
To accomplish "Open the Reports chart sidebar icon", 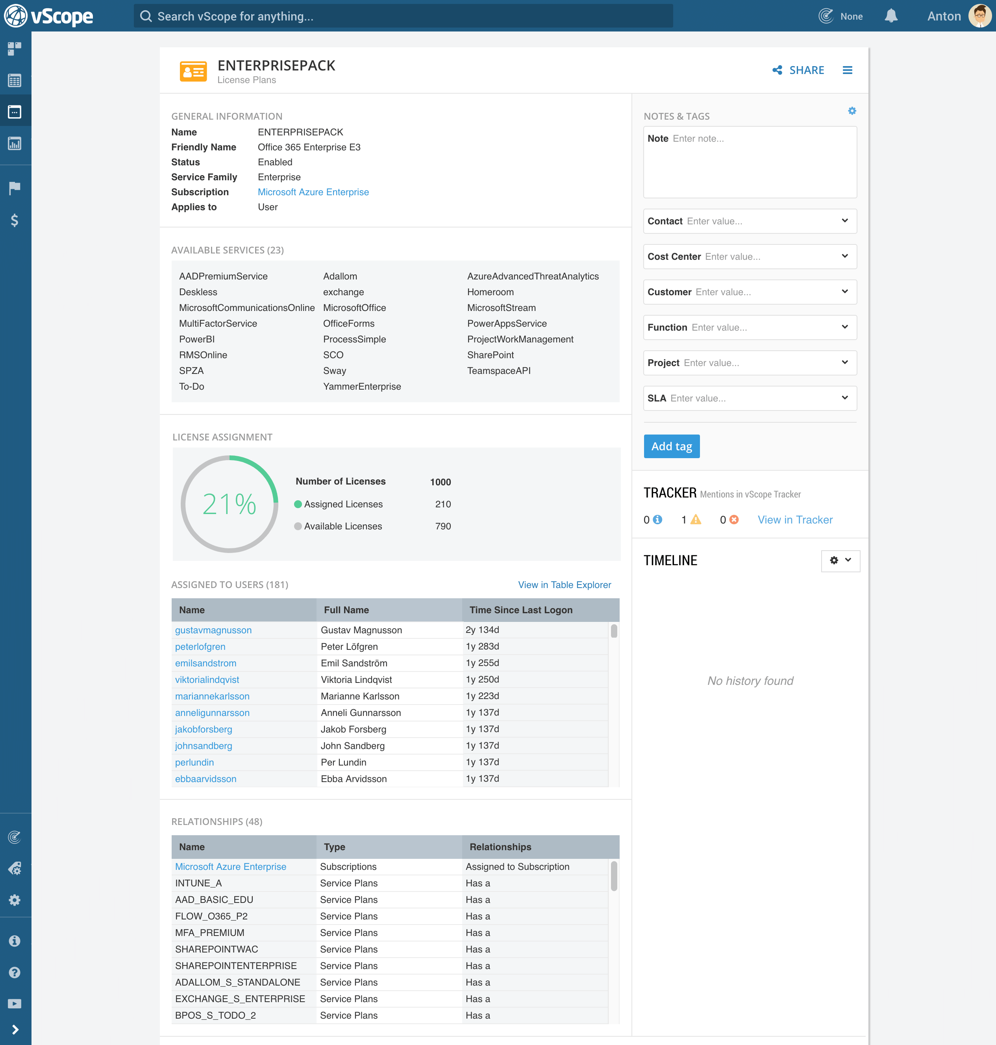I will [15, 143].
